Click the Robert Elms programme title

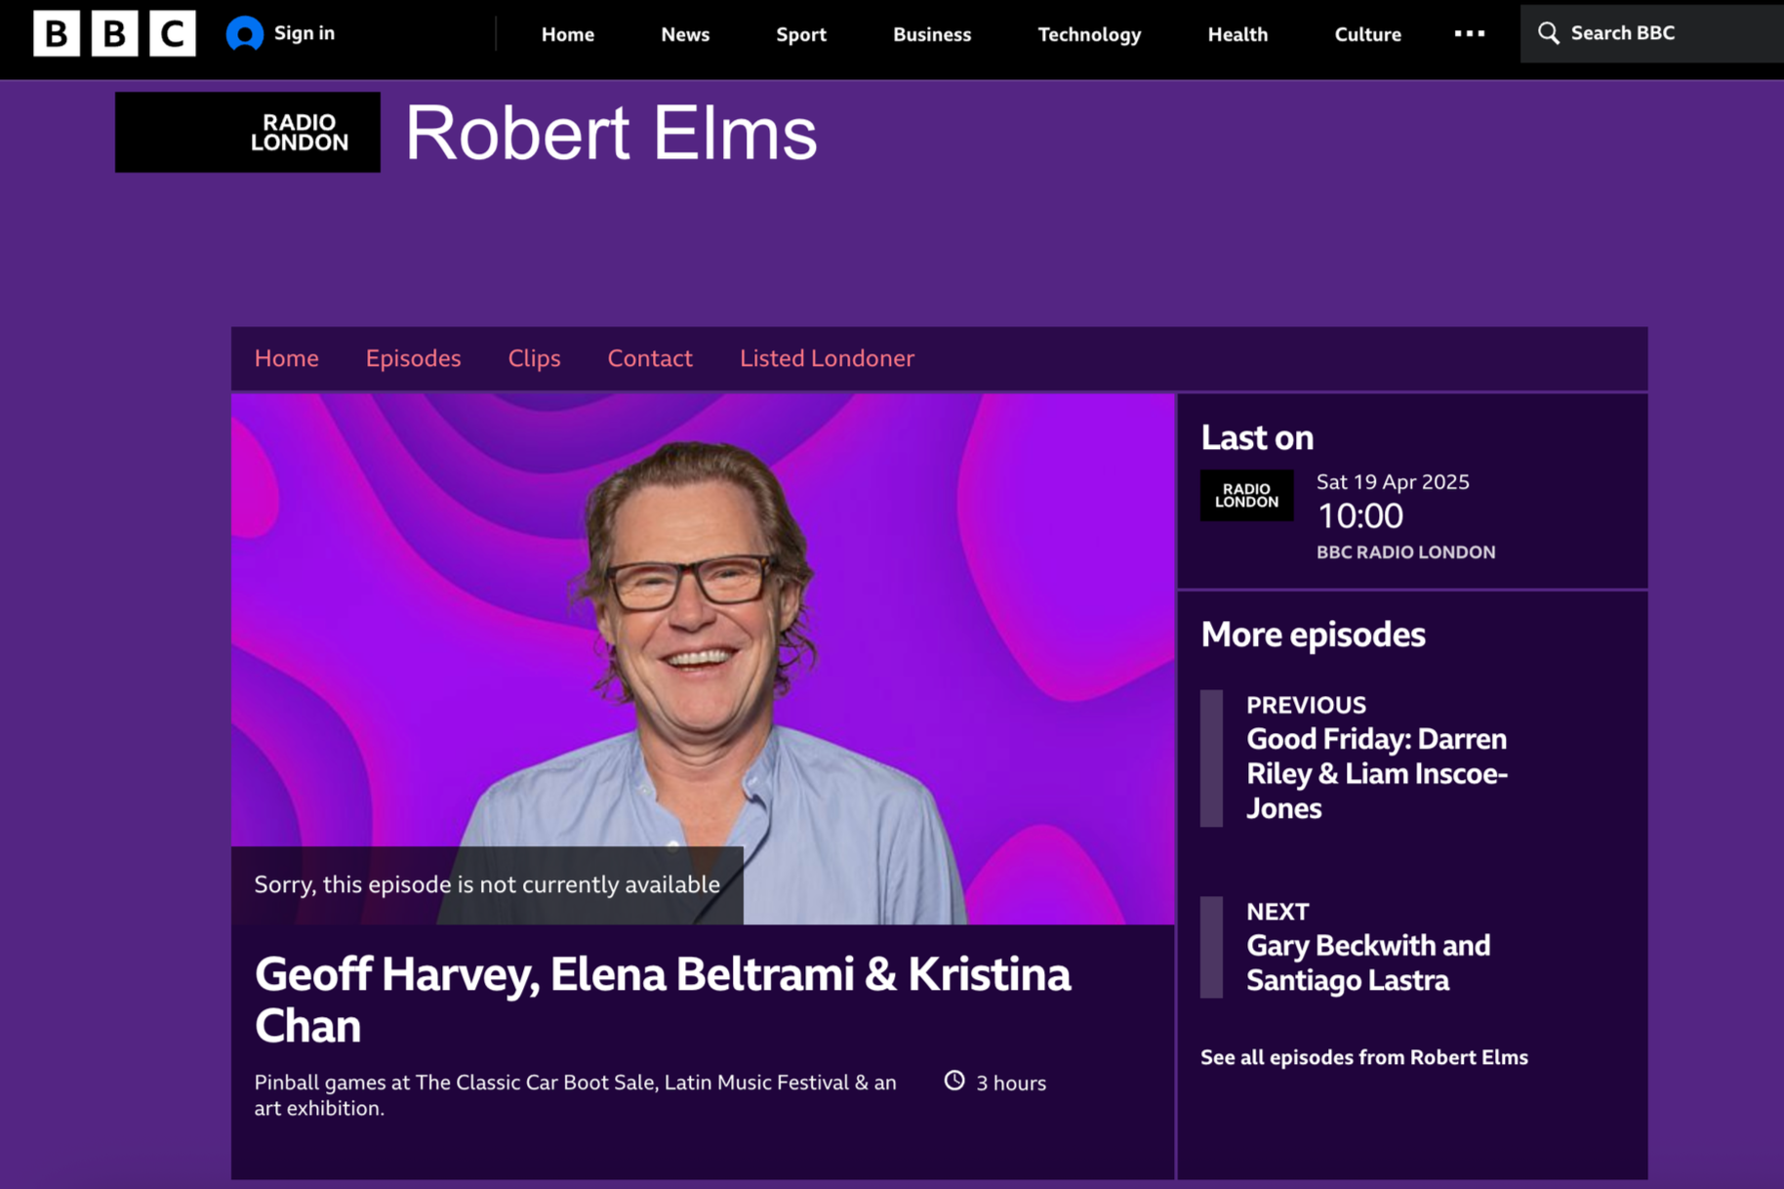pyautogui.click(x=611, y=133)
